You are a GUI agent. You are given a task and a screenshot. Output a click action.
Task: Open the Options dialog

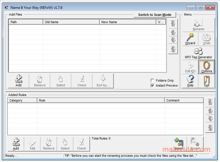207,67
